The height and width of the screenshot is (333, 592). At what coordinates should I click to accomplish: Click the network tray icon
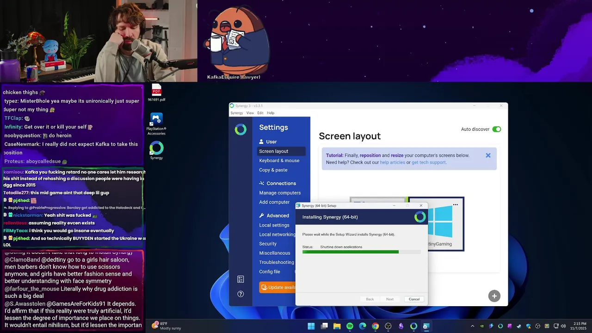click(556, 326)
